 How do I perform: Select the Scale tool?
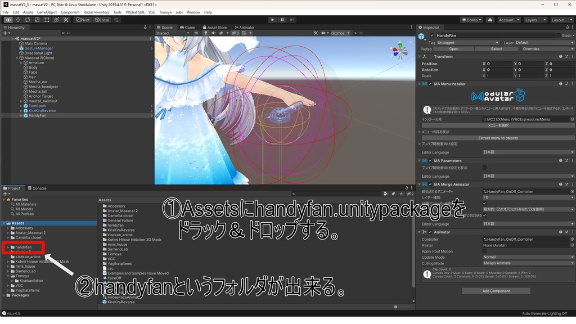[37, 20]
